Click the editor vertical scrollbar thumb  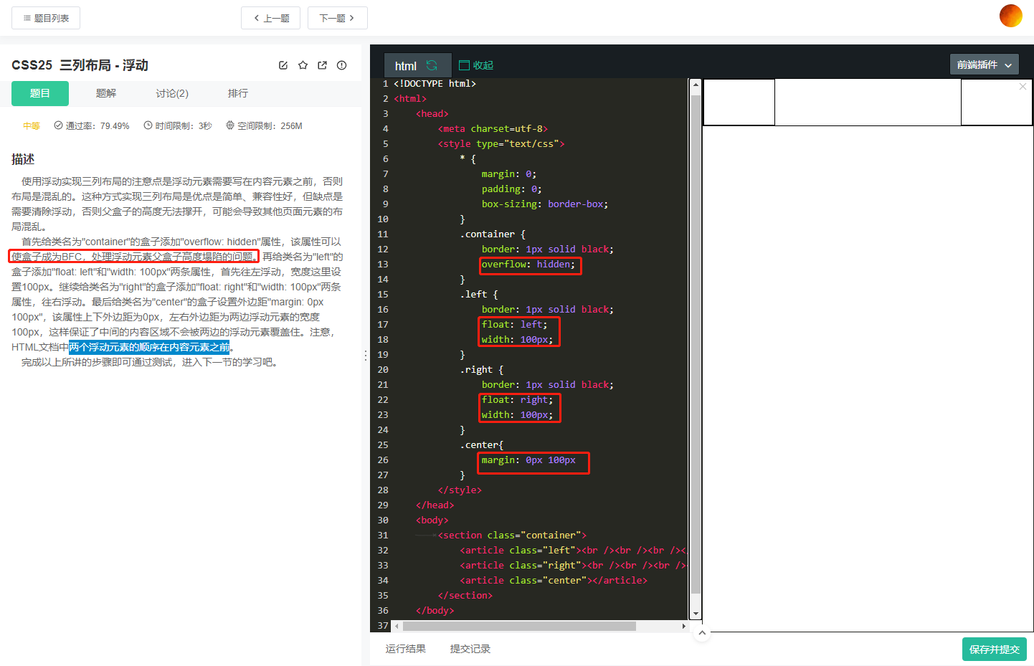coord(695,344)
